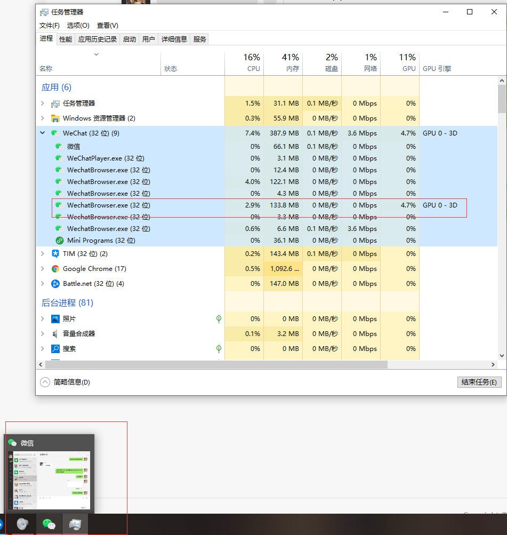Image resolution: width=507 pixels, height=535 pixels.
Task: Switch to the 应用历史记录 tab
Action: point(98,39)
